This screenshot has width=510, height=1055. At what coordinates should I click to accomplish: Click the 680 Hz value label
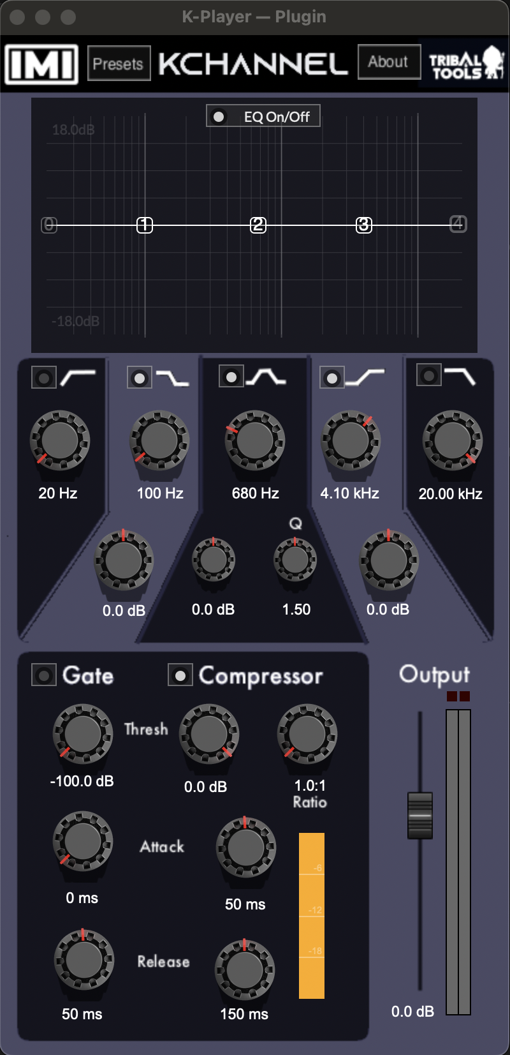[x=256, y=493]
